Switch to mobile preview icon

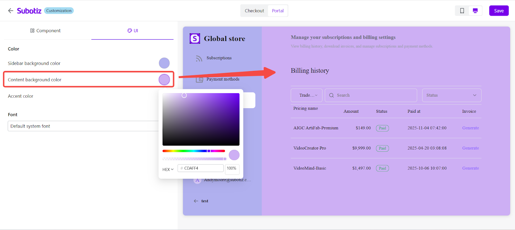462,11
